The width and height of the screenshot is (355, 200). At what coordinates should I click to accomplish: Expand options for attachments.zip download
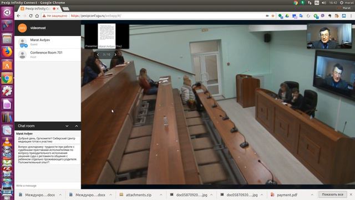(161, 195)
